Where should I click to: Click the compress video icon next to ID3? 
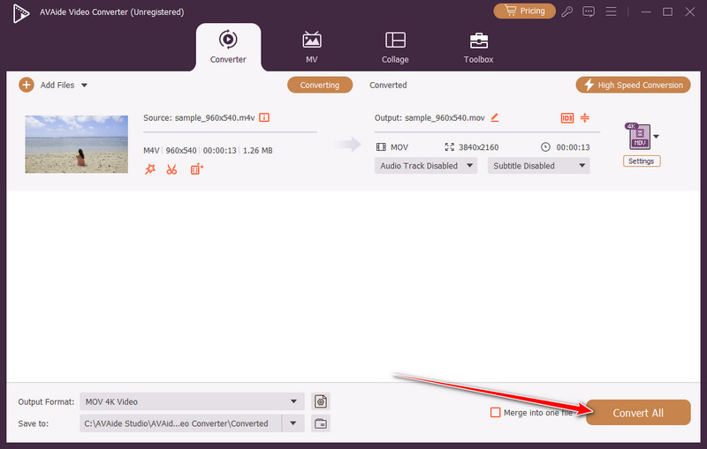pyautogui.click(x=585, y=118)
